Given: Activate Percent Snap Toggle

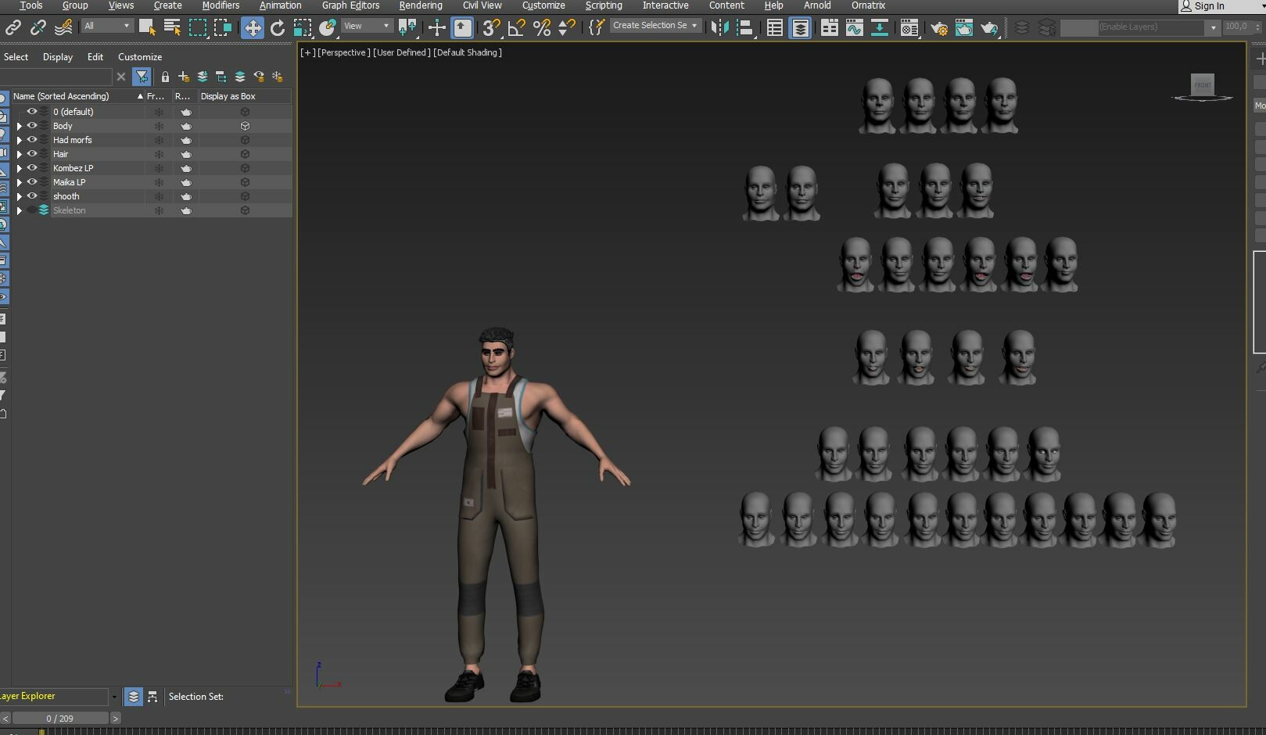Looking at the screenshot, I should (x=542, y=27).
